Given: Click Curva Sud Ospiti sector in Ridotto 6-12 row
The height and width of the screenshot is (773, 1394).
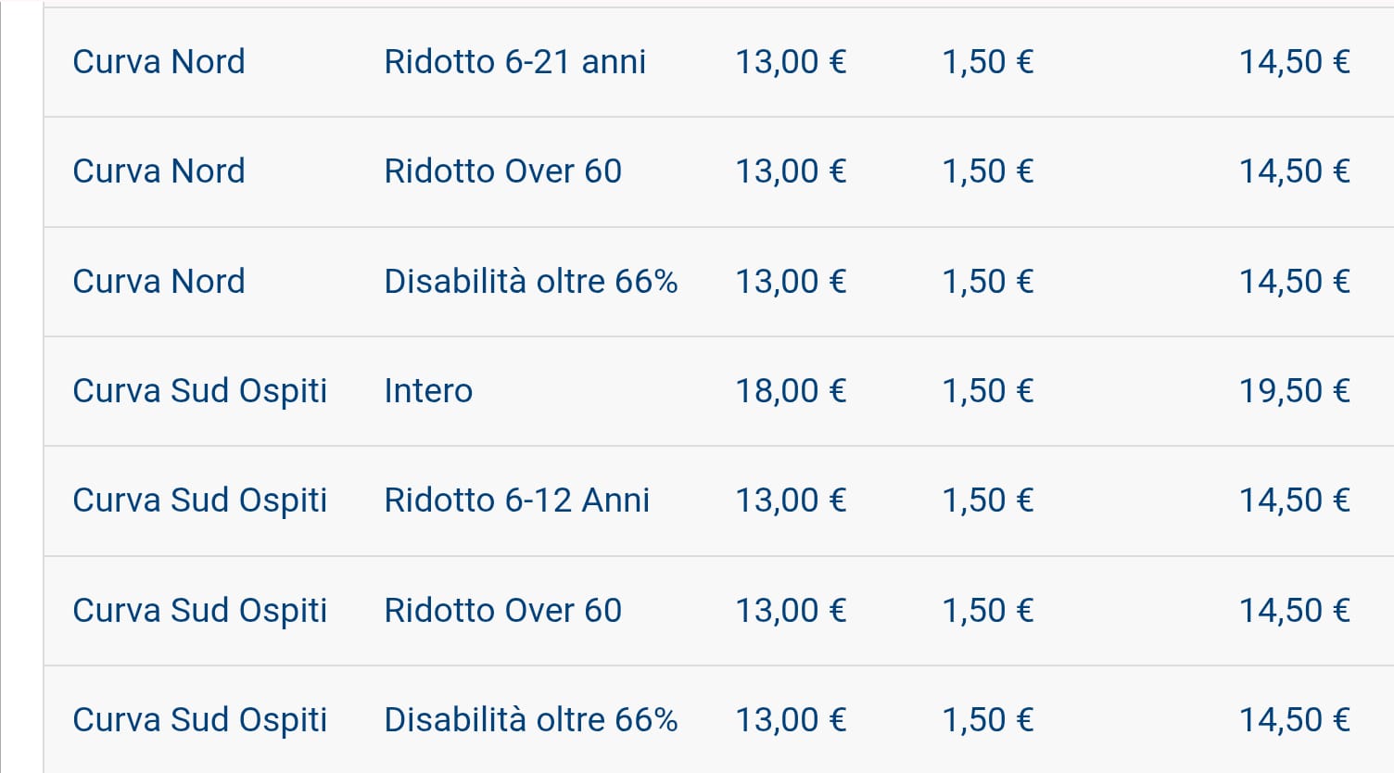Looking at the screenshot, I should pos(199,501).
